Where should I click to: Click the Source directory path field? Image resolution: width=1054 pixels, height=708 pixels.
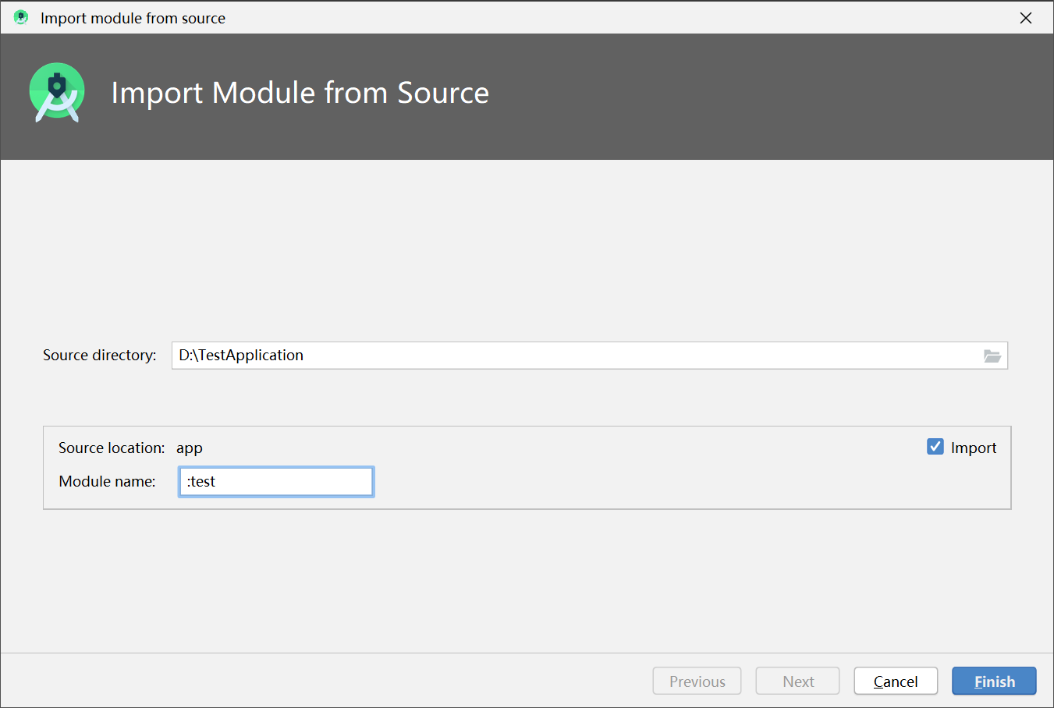[x=546, y=356]
